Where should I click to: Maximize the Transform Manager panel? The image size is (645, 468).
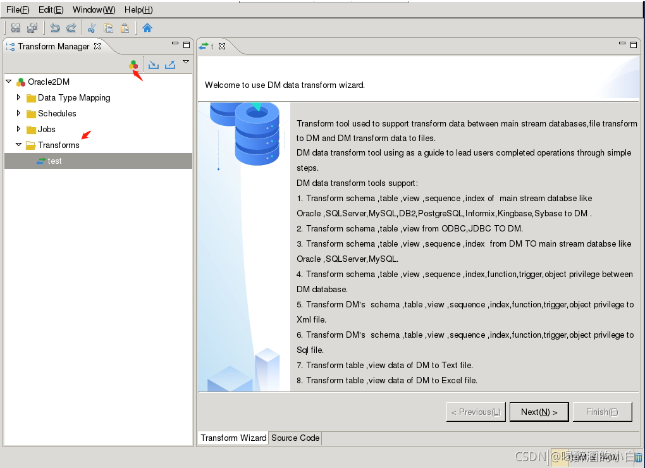(187, 45)
